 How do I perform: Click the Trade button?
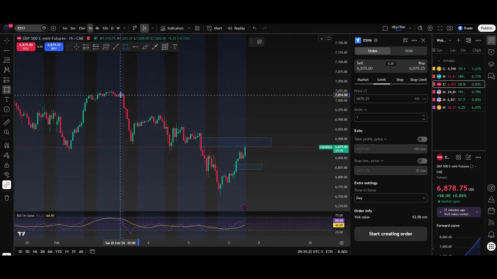pos(465,28)
